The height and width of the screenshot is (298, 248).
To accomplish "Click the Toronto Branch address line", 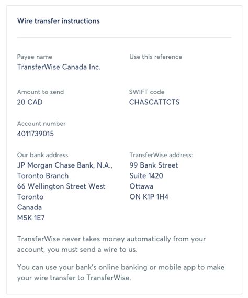I will coord(43,176).
